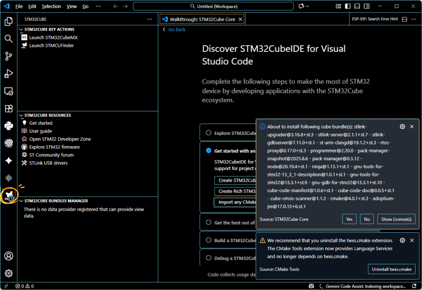Select the checked Get started step
The width and height of the screenshot is (422, 290).
point(209,151)
